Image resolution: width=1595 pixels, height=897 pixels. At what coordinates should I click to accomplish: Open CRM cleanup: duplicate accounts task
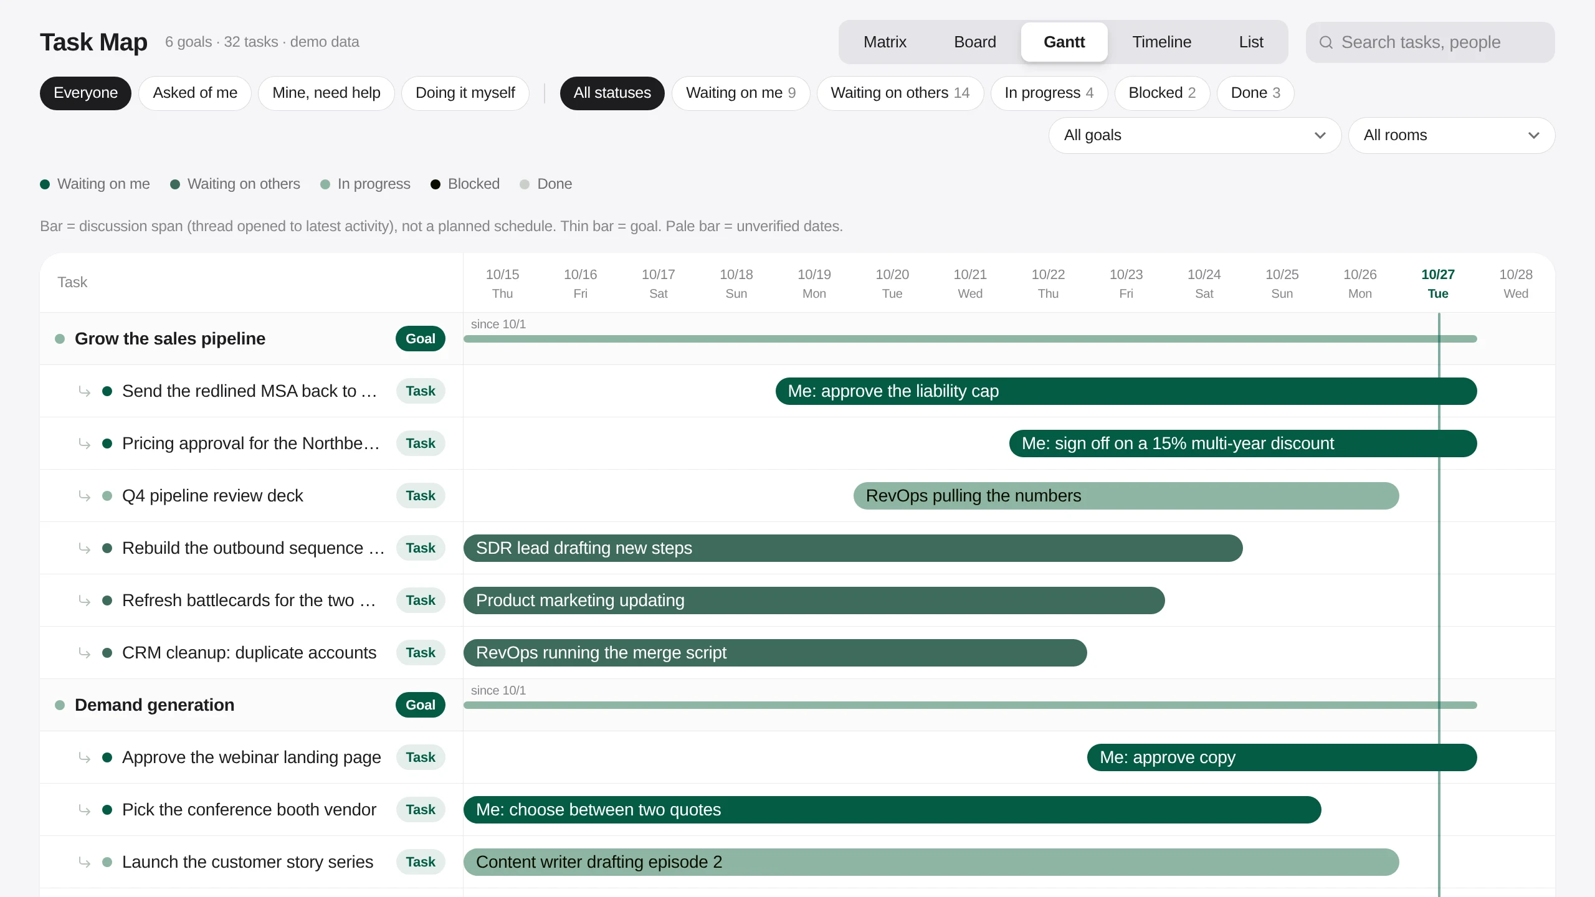[249, 653]
